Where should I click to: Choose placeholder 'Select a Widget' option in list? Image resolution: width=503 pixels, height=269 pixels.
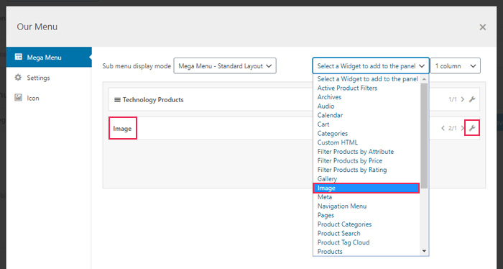pyautogui.click(x=367, y=79)
